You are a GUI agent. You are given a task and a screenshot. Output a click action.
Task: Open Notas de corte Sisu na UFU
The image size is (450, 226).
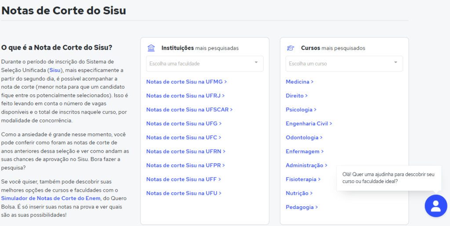tap(184, 193)
